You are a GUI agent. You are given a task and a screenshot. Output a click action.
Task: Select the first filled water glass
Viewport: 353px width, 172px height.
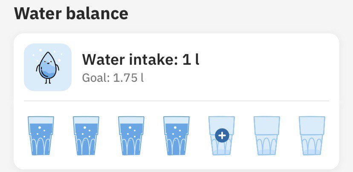pos(41,136)
